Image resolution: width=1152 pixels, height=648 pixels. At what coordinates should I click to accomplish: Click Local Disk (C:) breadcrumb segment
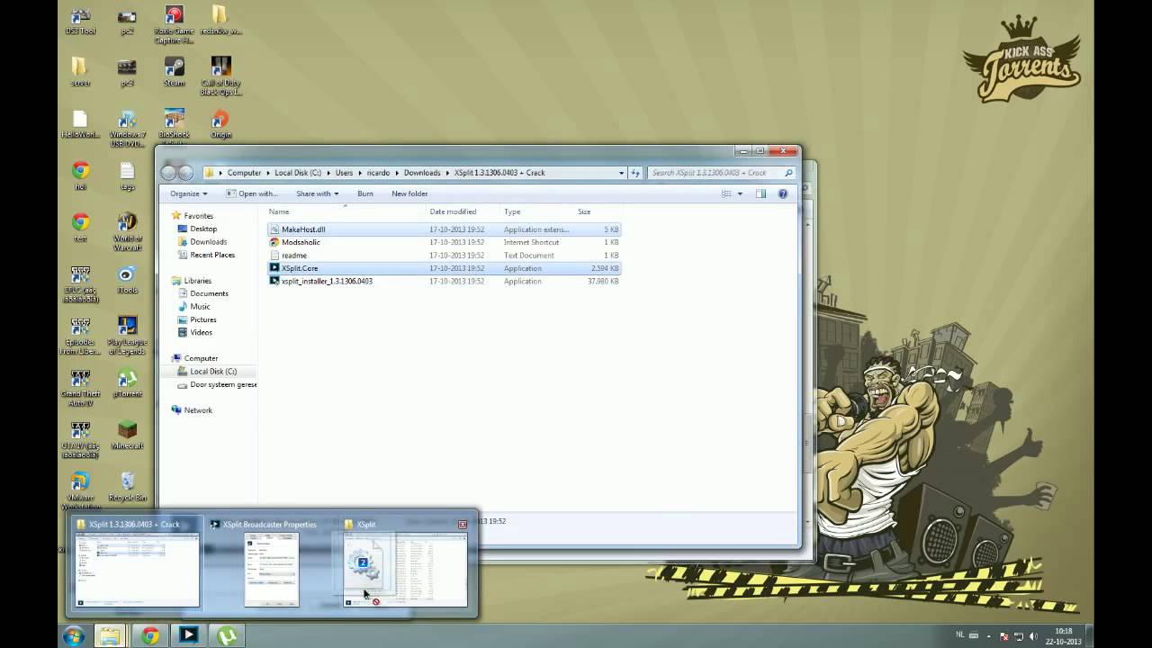click(298, 173)
